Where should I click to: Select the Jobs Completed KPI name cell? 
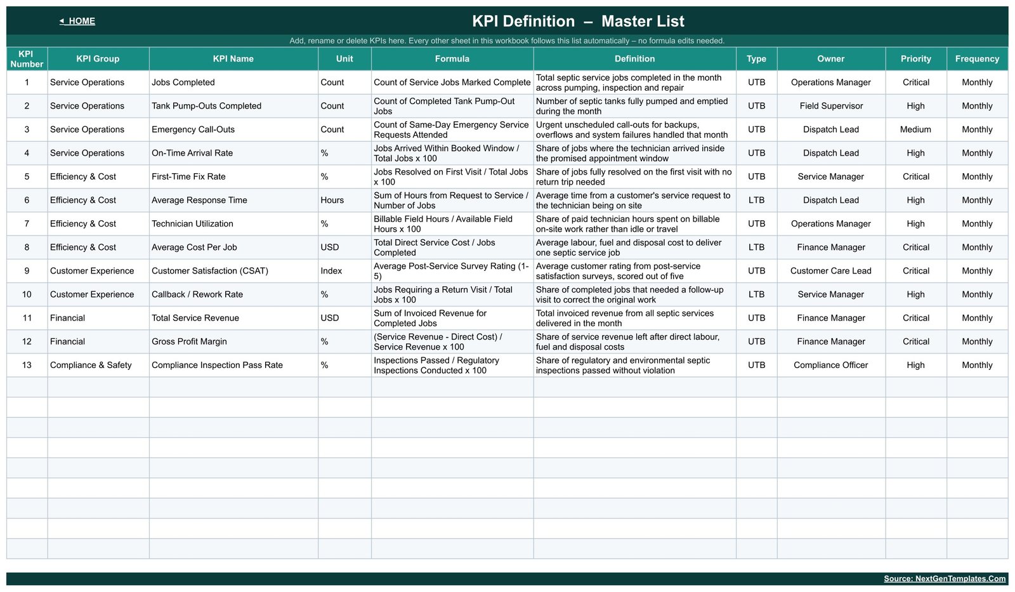coord(233,82)
